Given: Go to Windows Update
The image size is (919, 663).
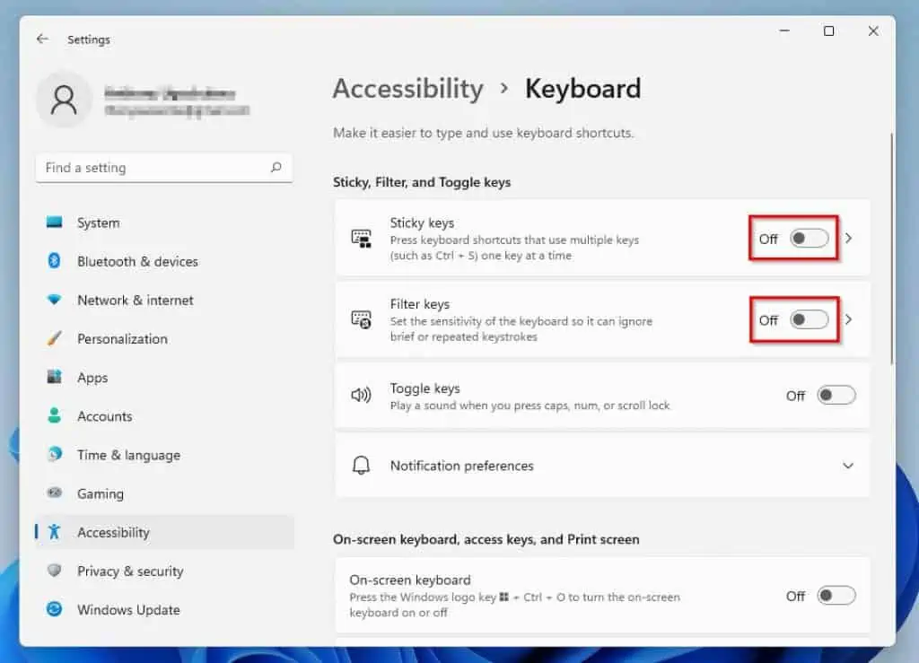Looking at the screenshot, I should click(x=165, y=609).
